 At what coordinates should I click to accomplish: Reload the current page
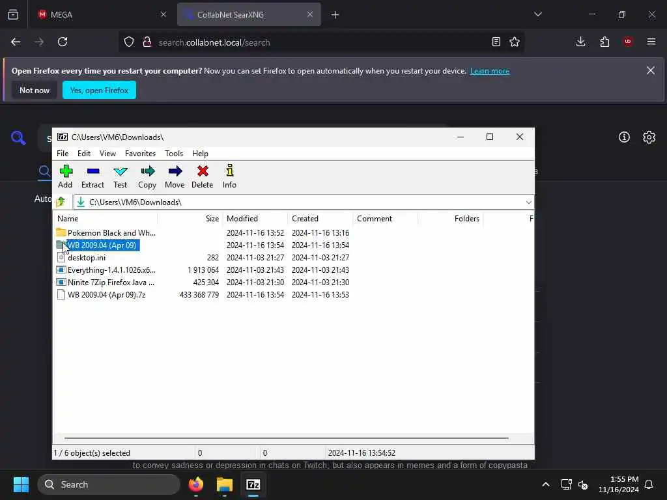tap(63, 42)
